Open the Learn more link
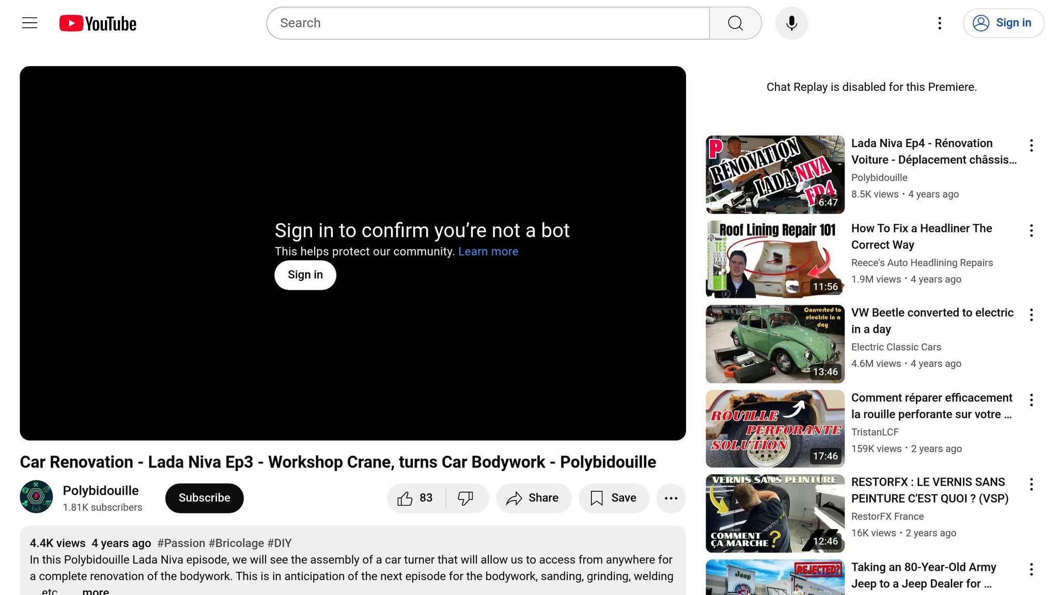 pos(488,252)
